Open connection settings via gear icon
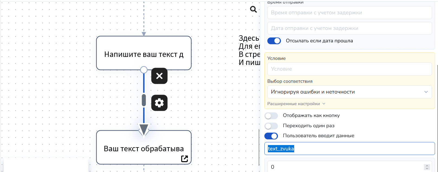Image resolution: width=438 pixels, height=172 pixels. point(159,103)
